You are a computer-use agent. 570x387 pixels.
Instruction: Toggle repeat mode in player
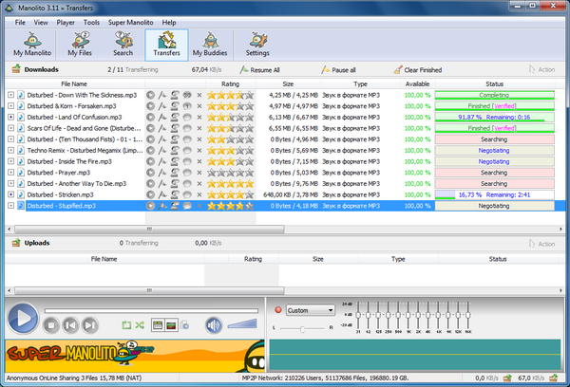(126, 325)
